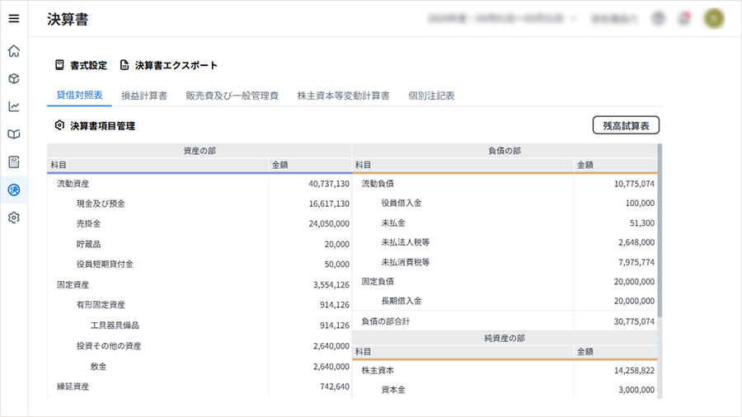Switch to the 個別注記表 tab
Image resolution: width=742 pixels, height=417 pixels.
tap(431, 96)
